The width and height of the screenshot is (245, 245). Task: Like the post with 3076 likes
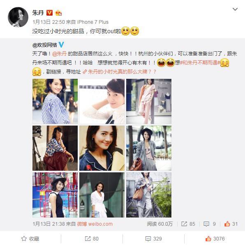pyautogui.click(x=208, y=238)
